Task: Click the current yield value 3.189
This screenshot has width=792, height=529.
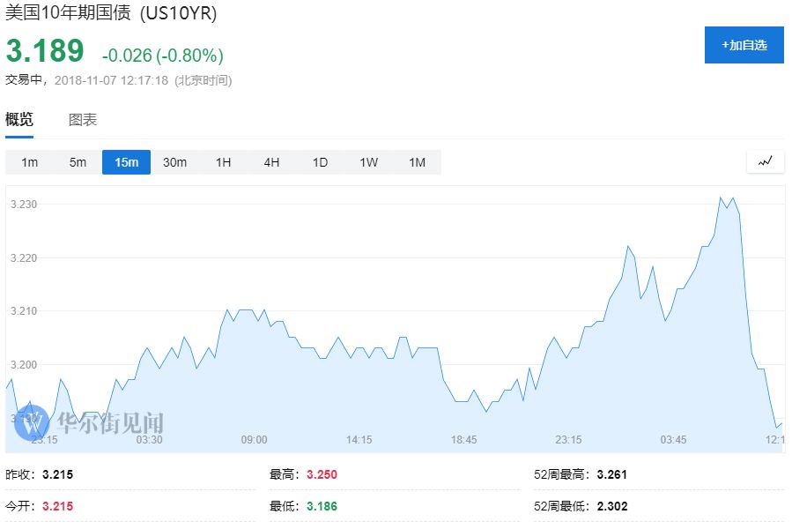Action: [45, 51]
